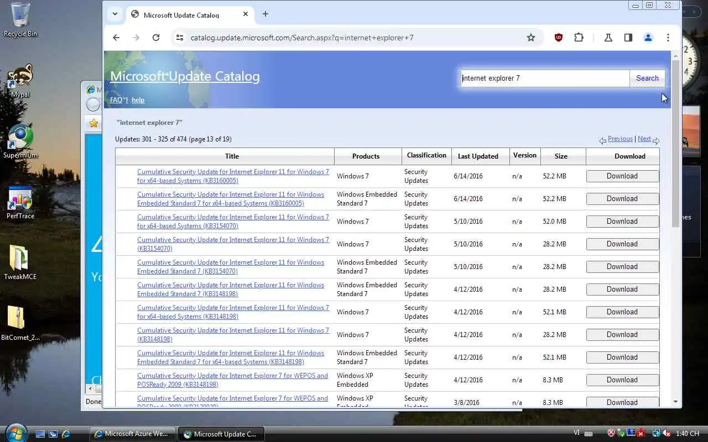This screenshot has width=708, height=442.
Task: Open the Recycle Bin desktop icon
Action: point(20,20)
